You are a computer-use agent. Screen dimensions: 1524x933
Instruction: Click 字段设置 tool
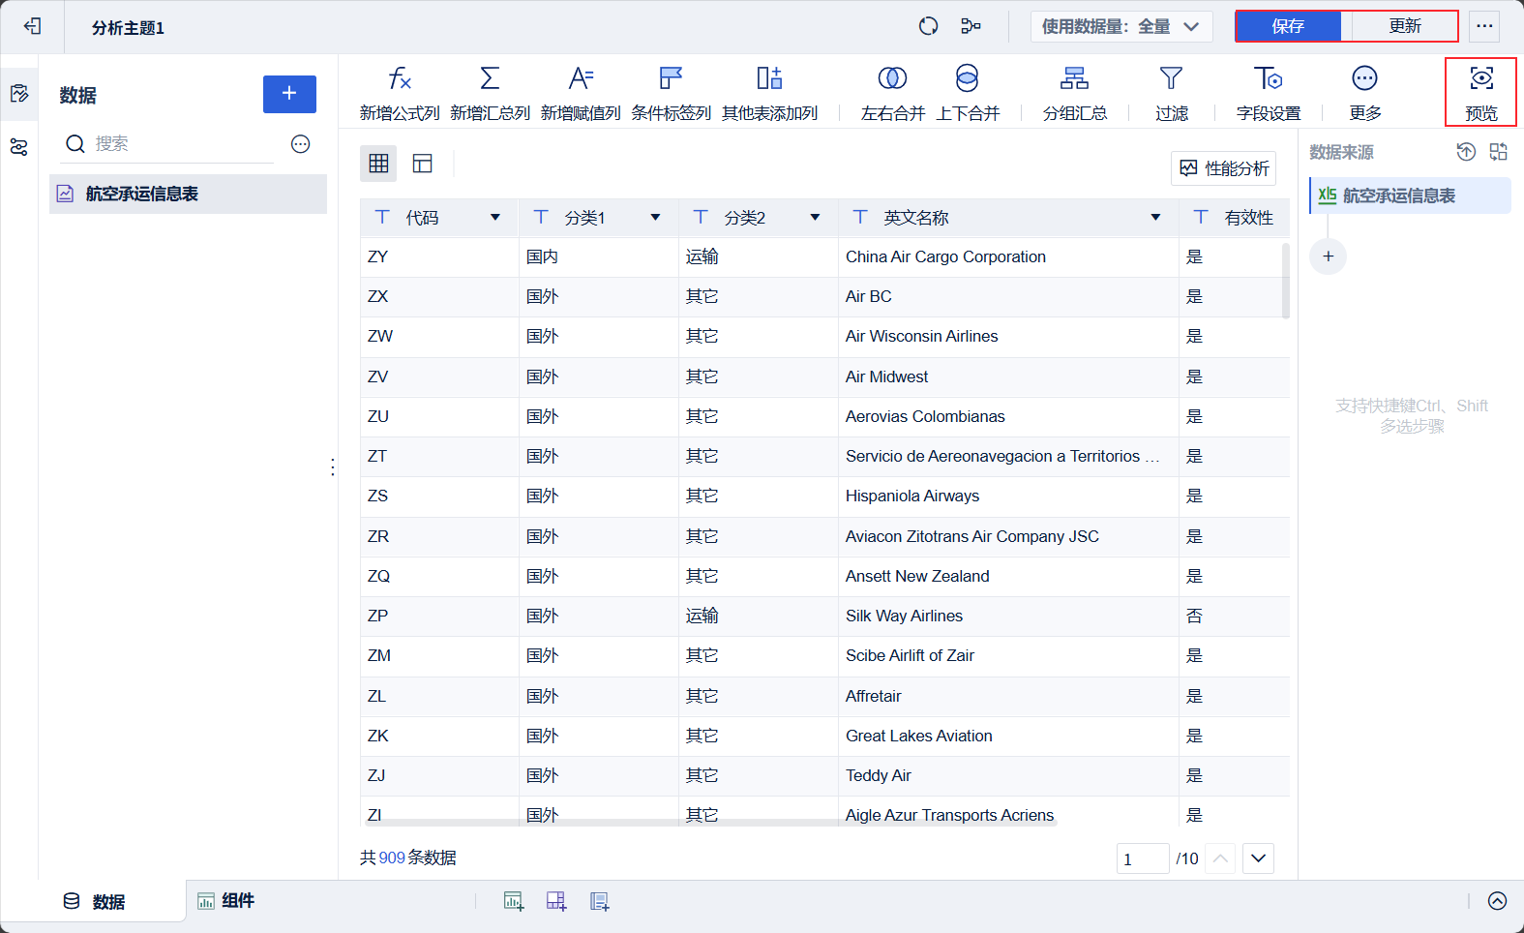coord(1269,93)
